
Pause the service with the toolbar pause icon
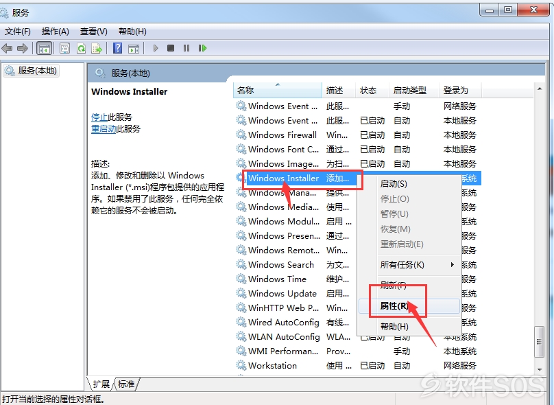click(x=186, y=48)
